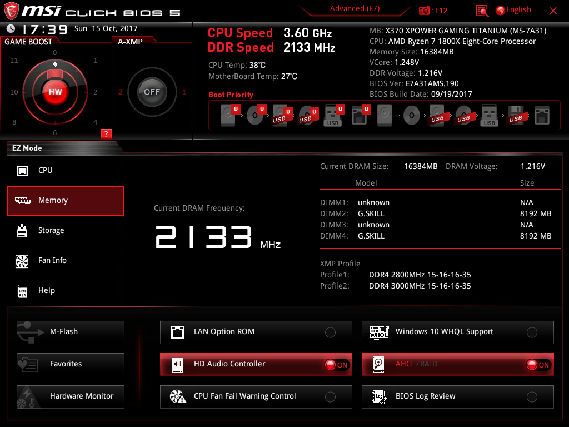Image resolution: width=569 pixels, height=427 pixels.
Task: Click the MSI dragon shield logo
Action: tap(11, 11)
